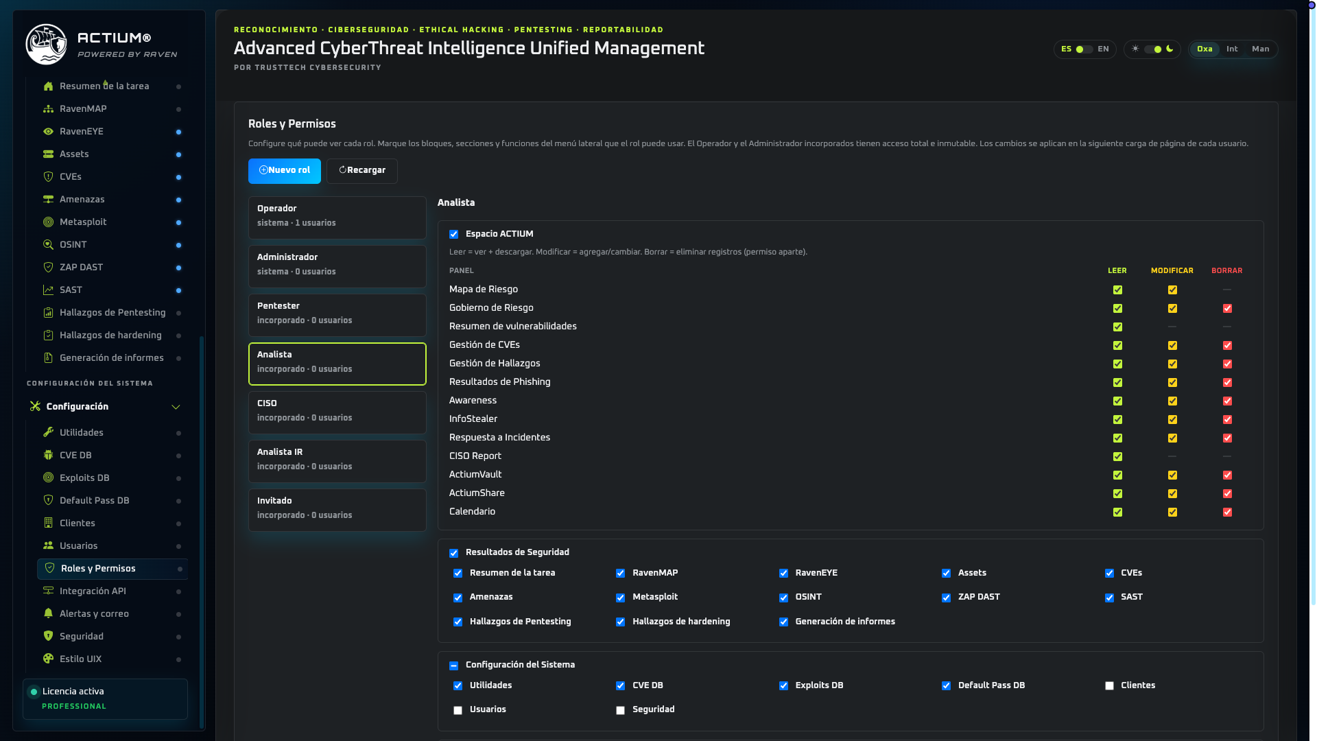Click the ACTIUM raven ship logo
The image size is (1317, 741).
pyautogui.click(x=46, y=45)
